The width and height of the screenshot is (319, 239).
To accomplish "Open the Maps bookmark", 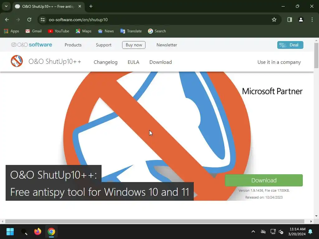I will point(83,31).
